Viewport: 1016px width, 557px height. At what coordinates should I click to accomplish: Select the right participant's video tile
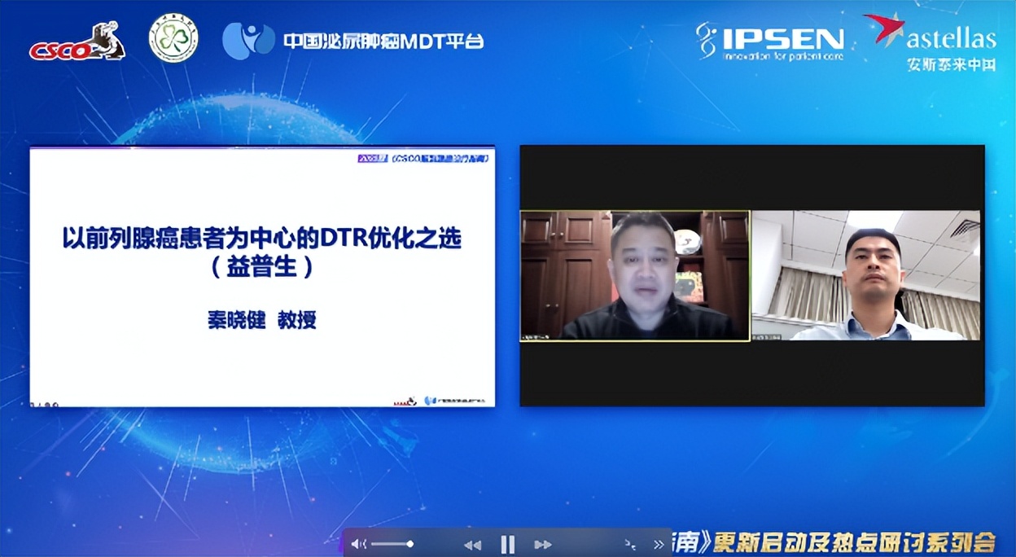point(865,275)
